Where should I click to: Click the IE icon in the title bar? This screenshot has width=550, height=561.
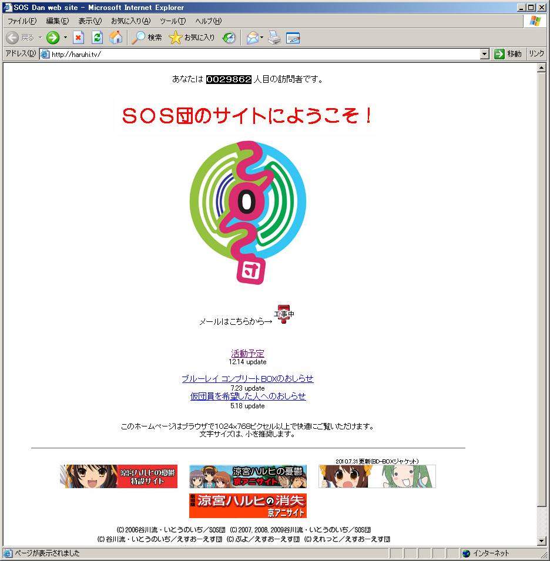pyautogui.click(x=7, y=7)
